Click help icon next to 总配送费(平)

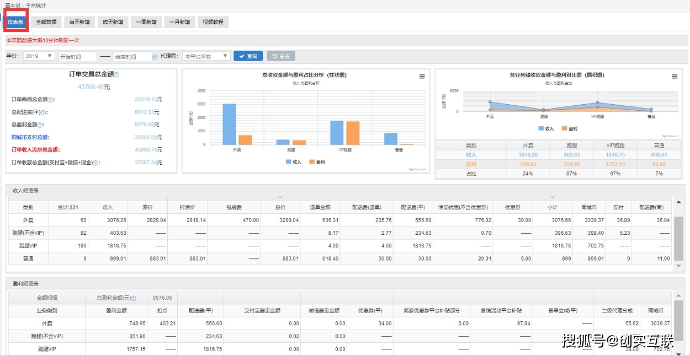44,112
